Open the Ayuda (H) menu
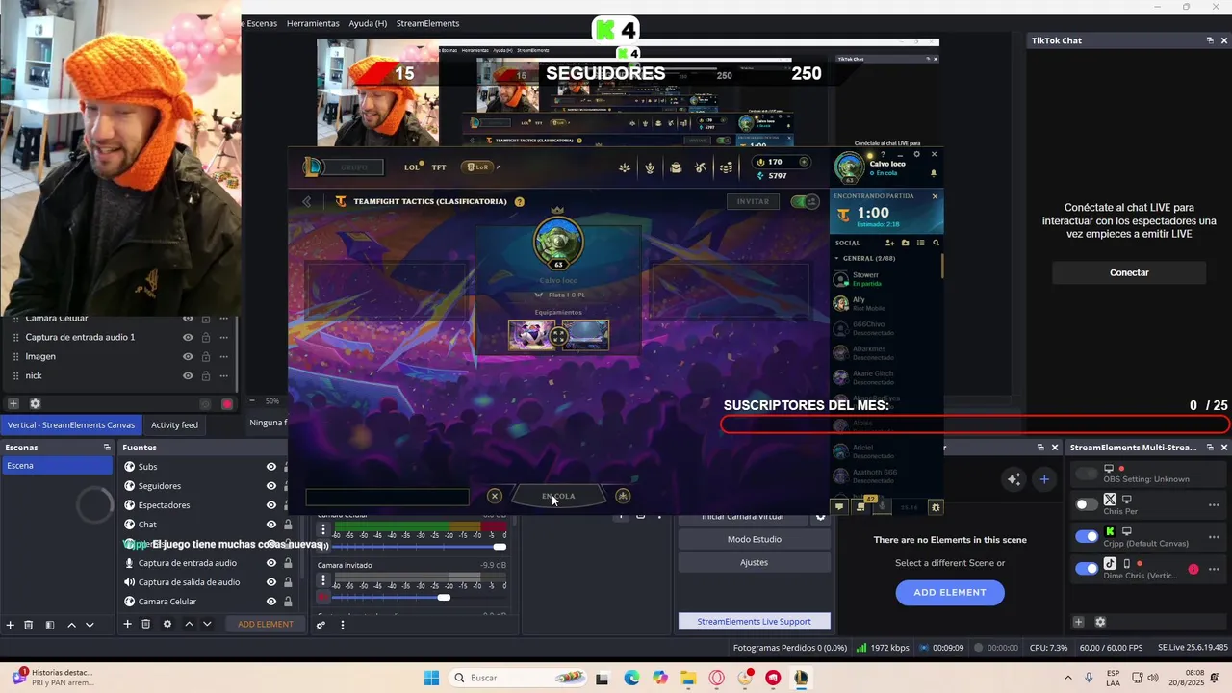1232x693 pixels. pos(368,23)
